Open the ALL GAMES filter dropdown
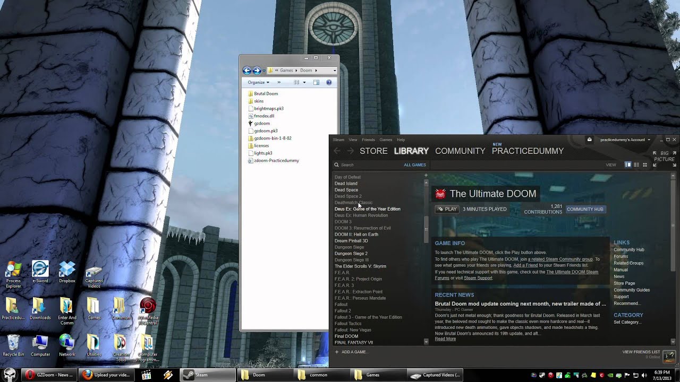This screenshot has height=382, width=680. click(415, 165)
